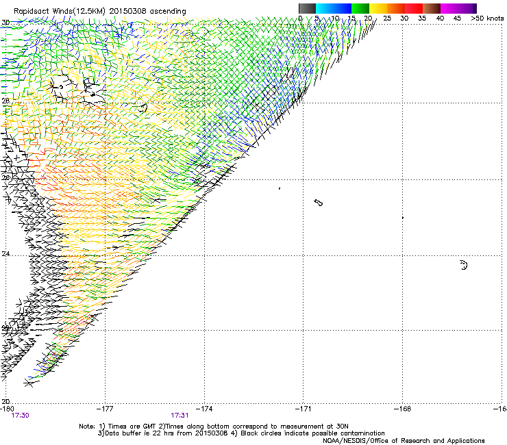Click the '-177' longitude axis label
507x445 pixels.
105,409
